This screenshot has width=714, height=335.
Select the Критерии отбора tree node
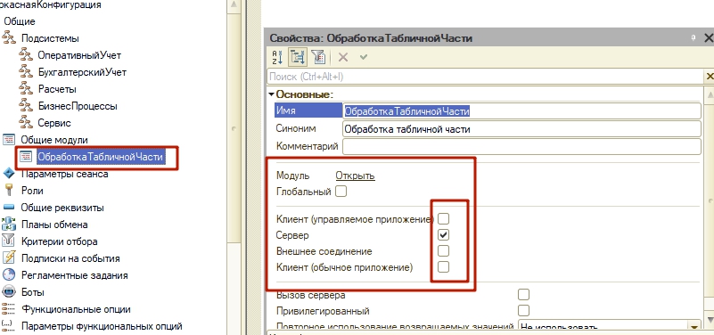click(59, 241)
